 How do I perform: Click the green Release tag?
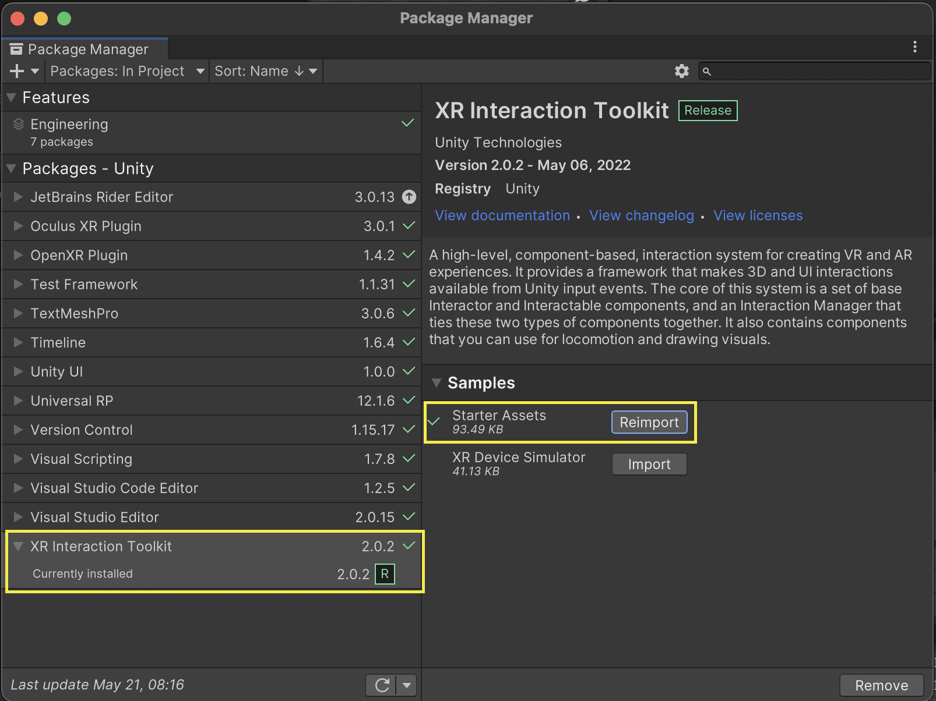point(708,111)
